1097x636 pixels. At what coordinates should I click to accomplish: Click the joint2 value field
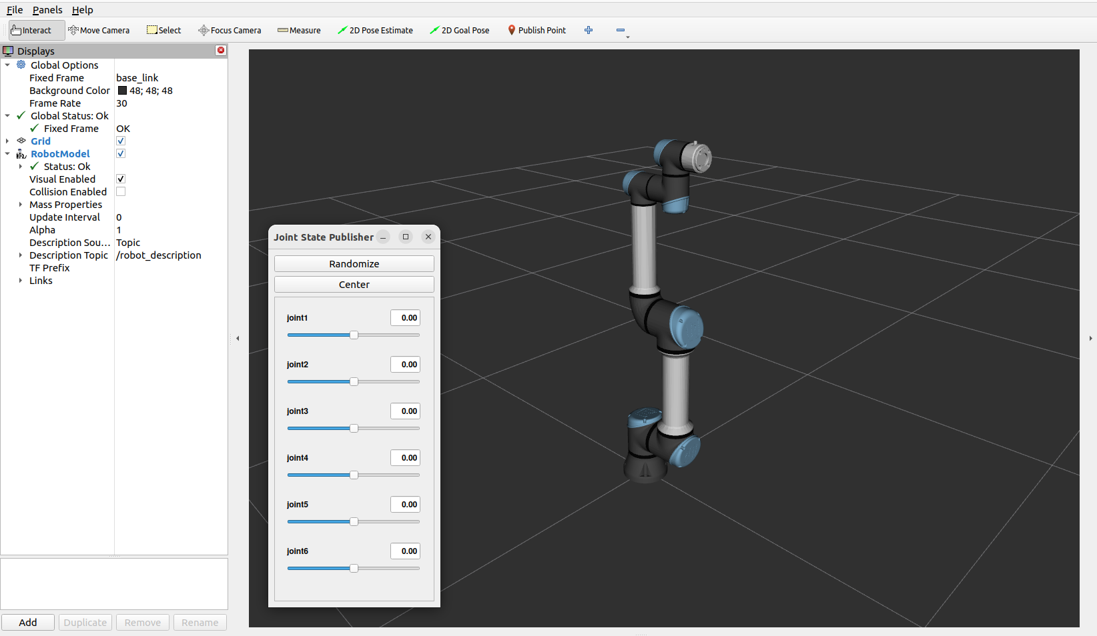click(x=405, y=365)
